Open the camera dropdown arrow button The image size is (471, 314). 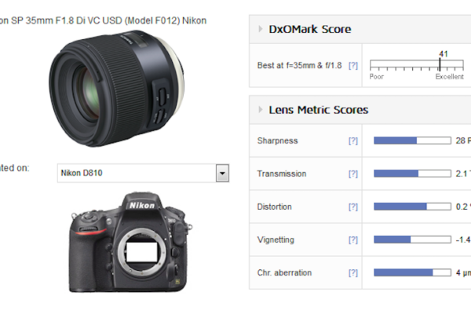pyautogui.click(x=222, y=173)
